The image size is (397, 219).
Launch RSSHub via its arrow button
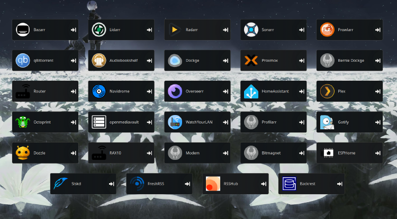coord(264,184)
